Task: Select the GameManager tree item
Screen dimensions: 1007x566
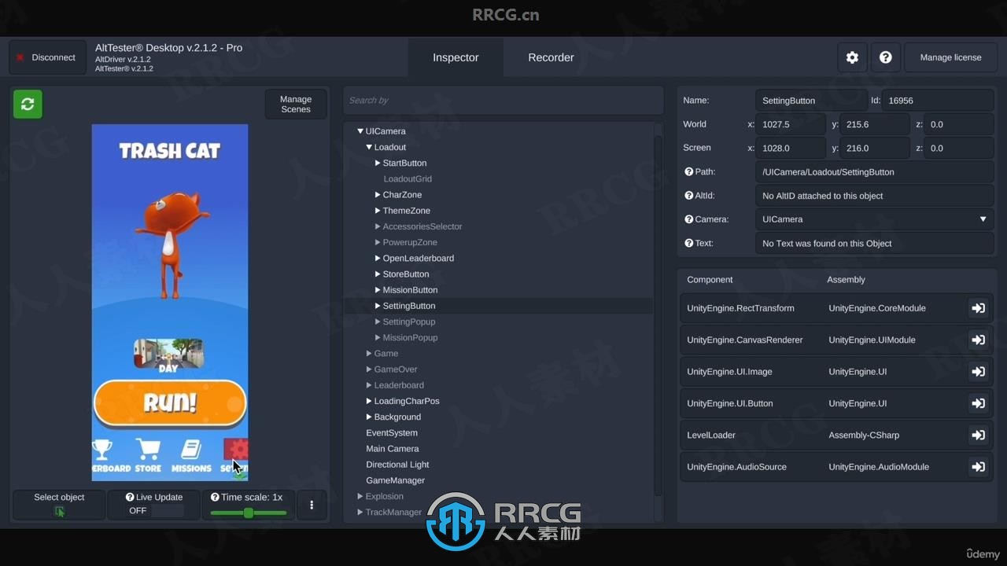Action: pyautogui.click(x=395, y=480)
